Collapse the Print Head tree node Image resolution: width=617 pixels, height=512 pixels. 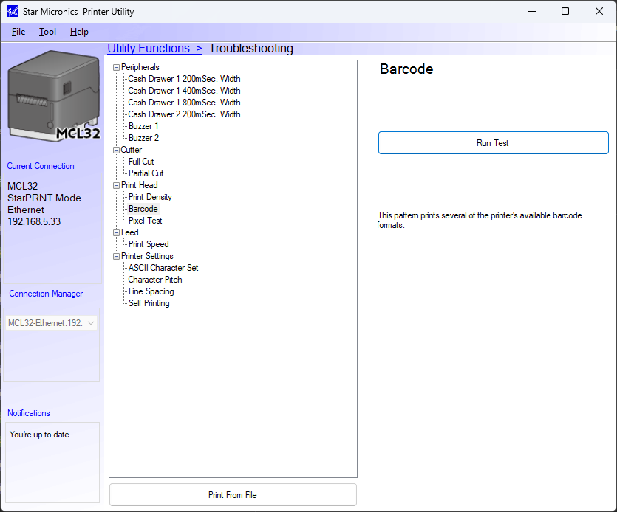(116, 185)
